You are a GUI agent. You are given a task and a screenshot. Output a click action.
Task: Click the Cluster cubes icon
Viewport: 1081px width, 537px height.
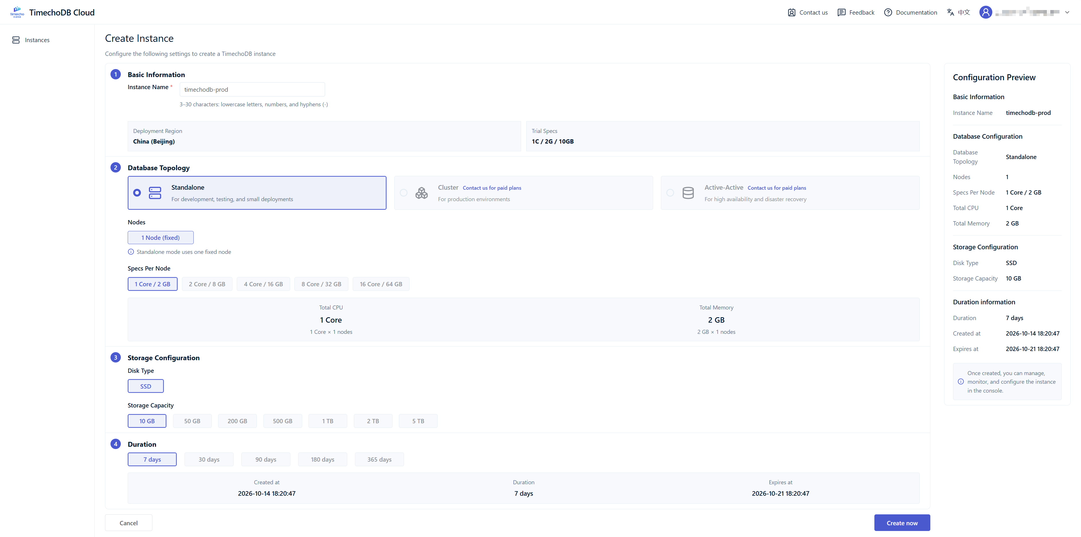point(421,193)
